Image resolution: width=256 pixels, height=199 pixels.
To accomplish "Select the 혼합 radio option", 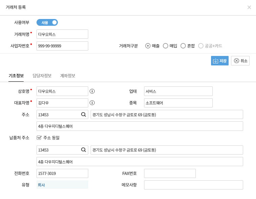I will 183,46.
